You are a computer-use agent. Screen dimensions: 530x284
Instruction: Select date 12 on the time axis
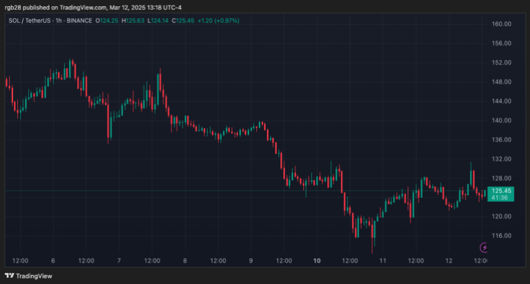pyautogui.click(x=449, y=261)
